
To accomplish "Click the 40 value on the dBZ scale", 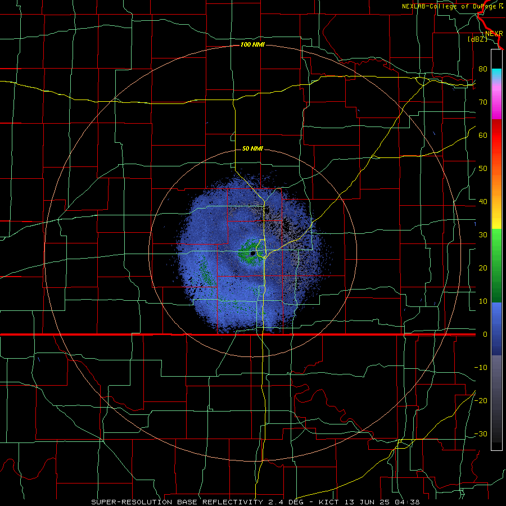I will point(483,202).
